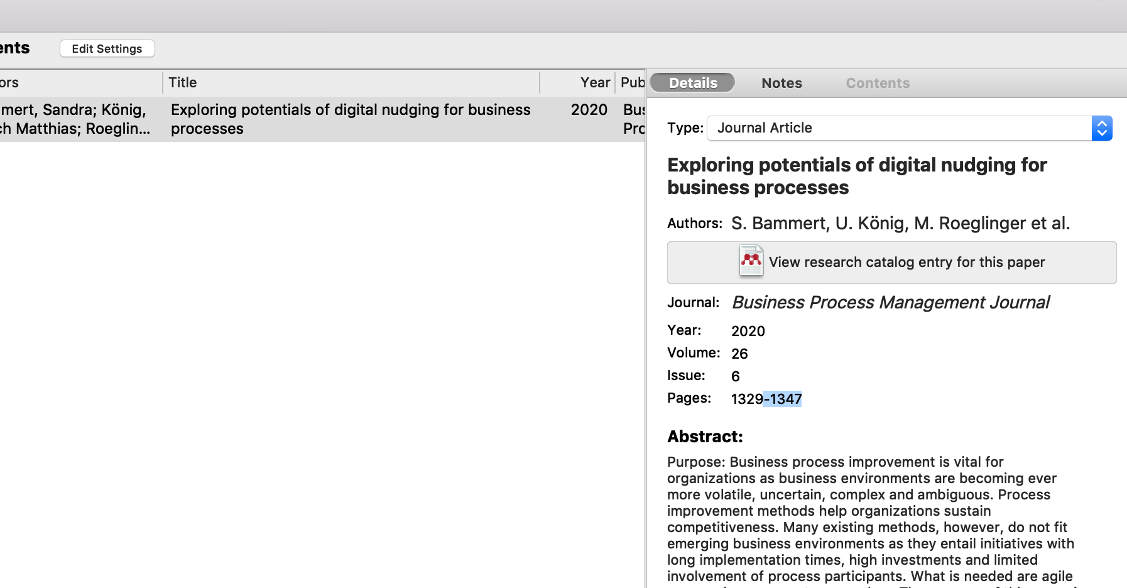
Task: Click the Pages field value 1329-1347
Action: 766,399
